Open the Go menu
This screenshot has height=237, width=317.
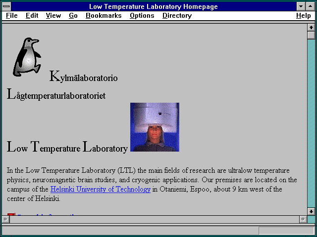tap(73, 15)
